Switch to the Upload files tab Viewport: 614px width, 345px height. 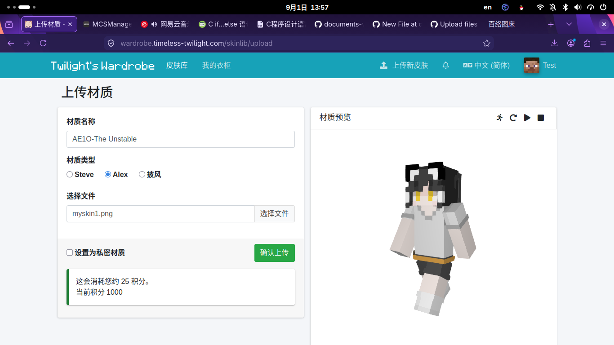click(454, 24)
